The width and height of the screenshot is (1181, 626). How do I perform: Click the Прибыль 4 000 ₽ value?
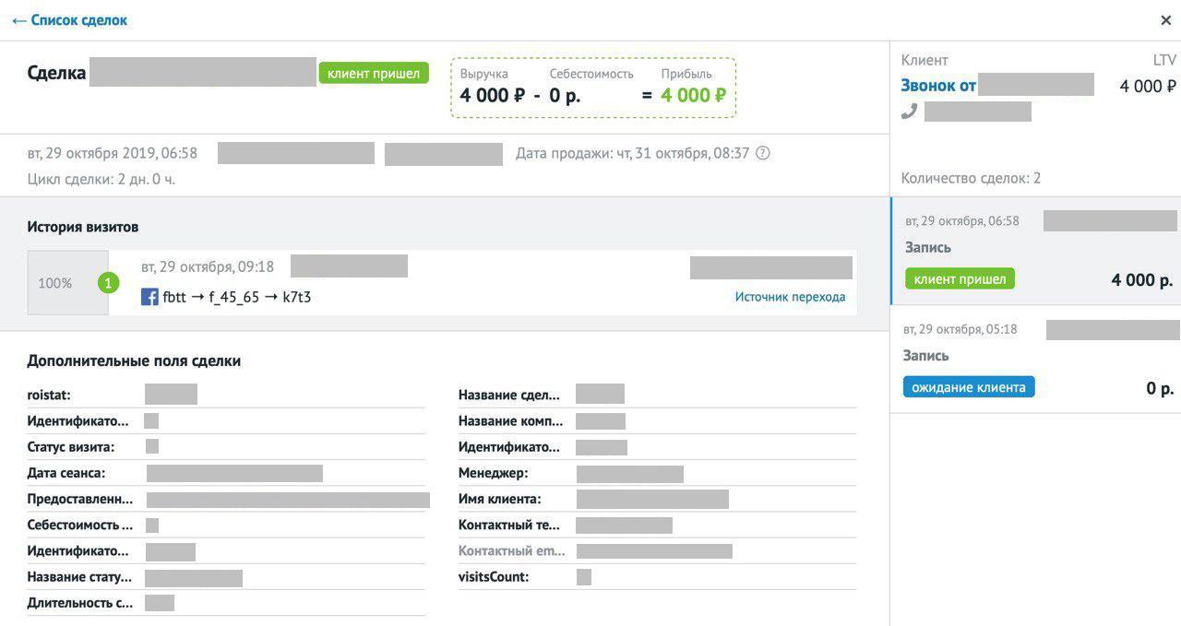click(x=693, y=95)
